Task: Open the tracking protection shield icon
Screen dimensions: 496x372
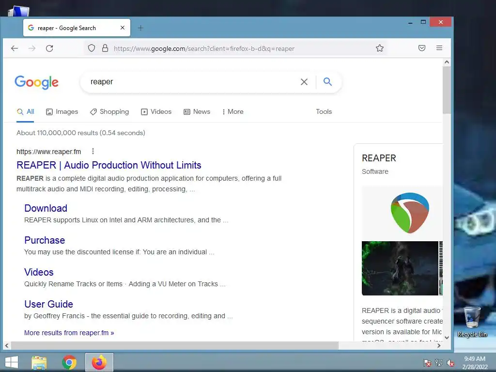Action: click(x=92, y=48)
